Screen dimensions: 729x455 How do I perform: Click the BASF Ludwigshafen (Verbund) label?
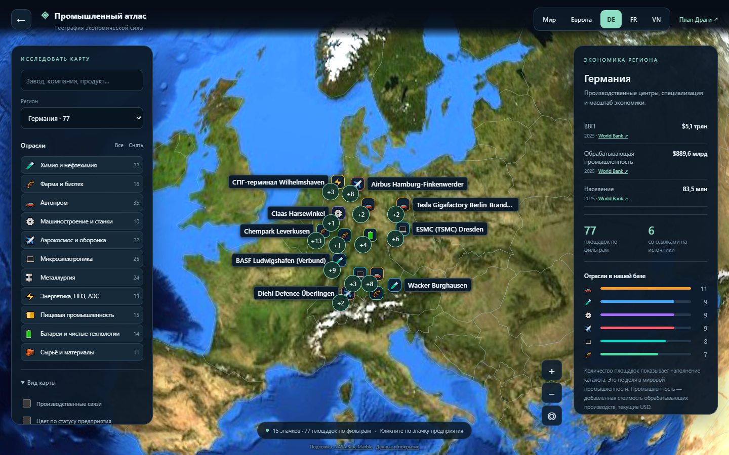coord(280,260)
